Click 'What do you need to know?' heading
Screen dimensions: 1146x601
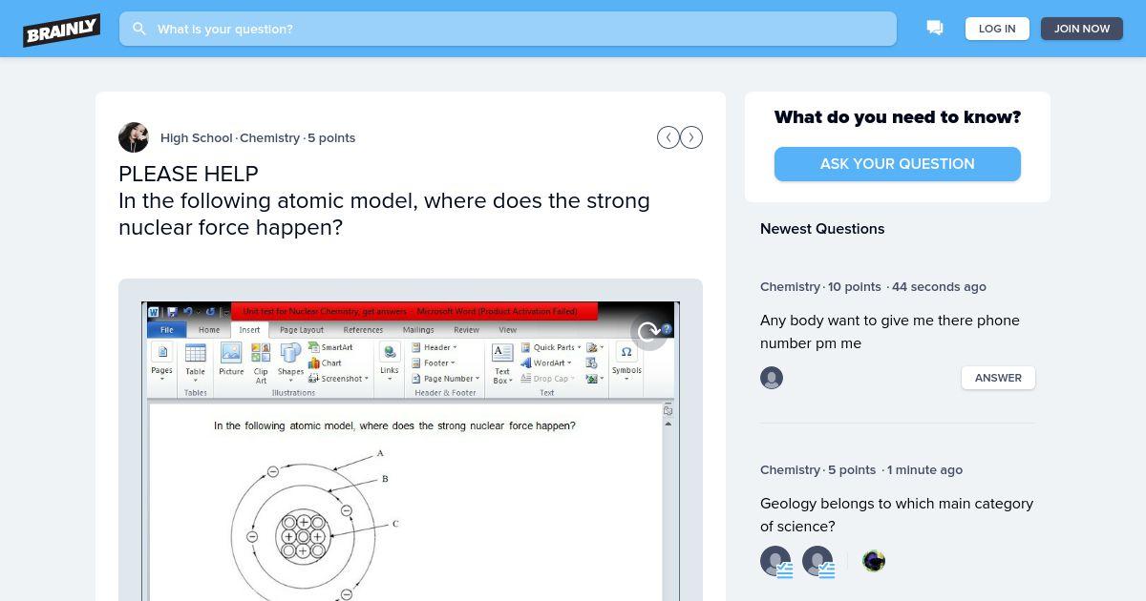898,117
